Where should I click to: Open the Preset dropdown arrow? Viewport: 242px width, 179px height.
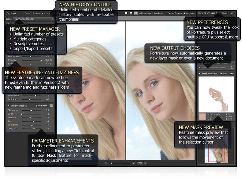(x=52, y=19)
